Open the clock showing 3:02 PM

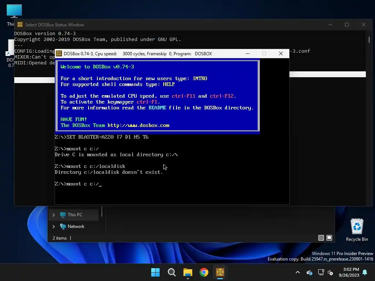[x=349, y=272]
